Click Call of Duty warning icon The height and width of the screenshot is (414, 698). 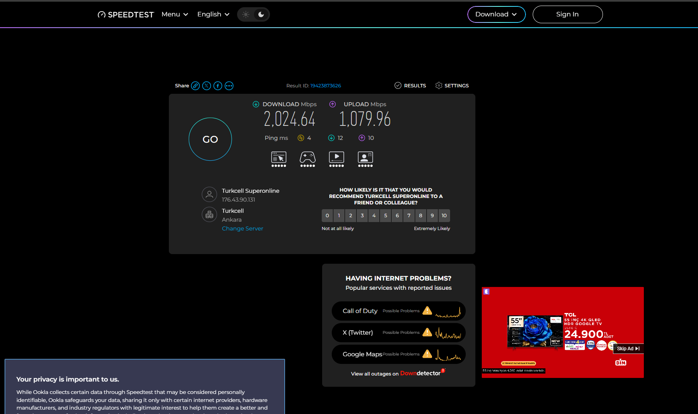point(427,311)
